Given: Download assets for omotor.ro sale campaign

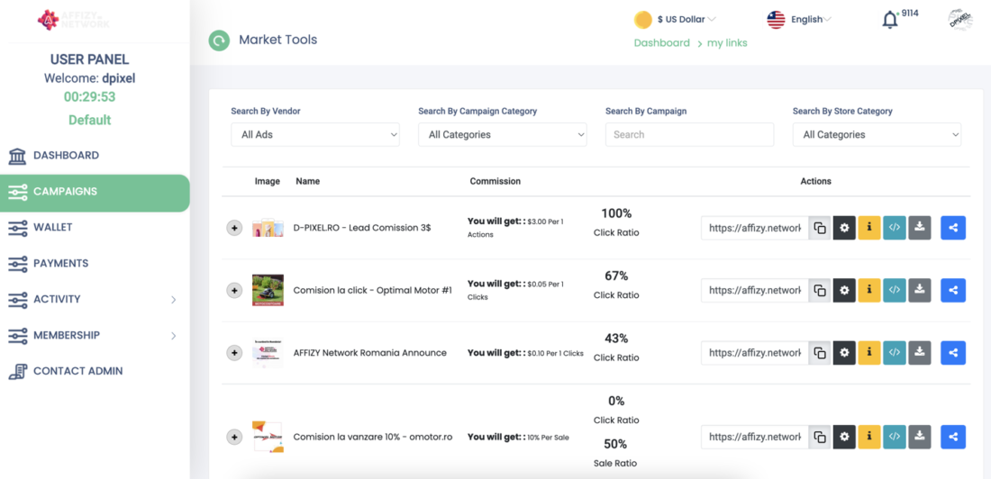Looking at the screenshot, I should coord(920,438).
